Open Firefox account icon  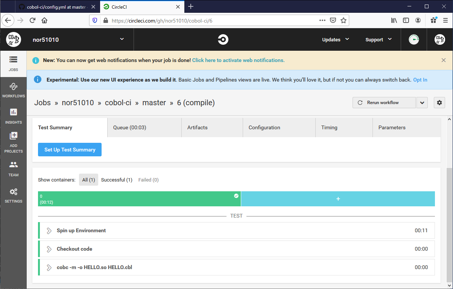[x=418, y=20]
